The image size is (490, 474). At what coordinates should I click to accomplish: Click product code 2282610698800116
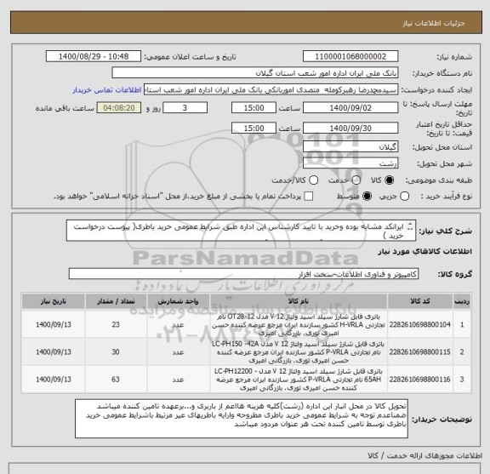(420, 380)
